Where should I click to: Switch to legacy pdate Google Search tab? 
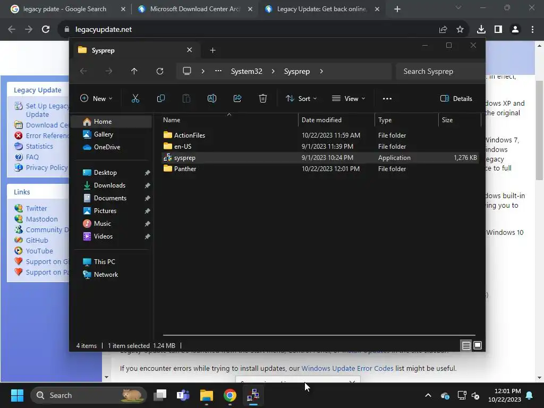(x=64, y=9)
